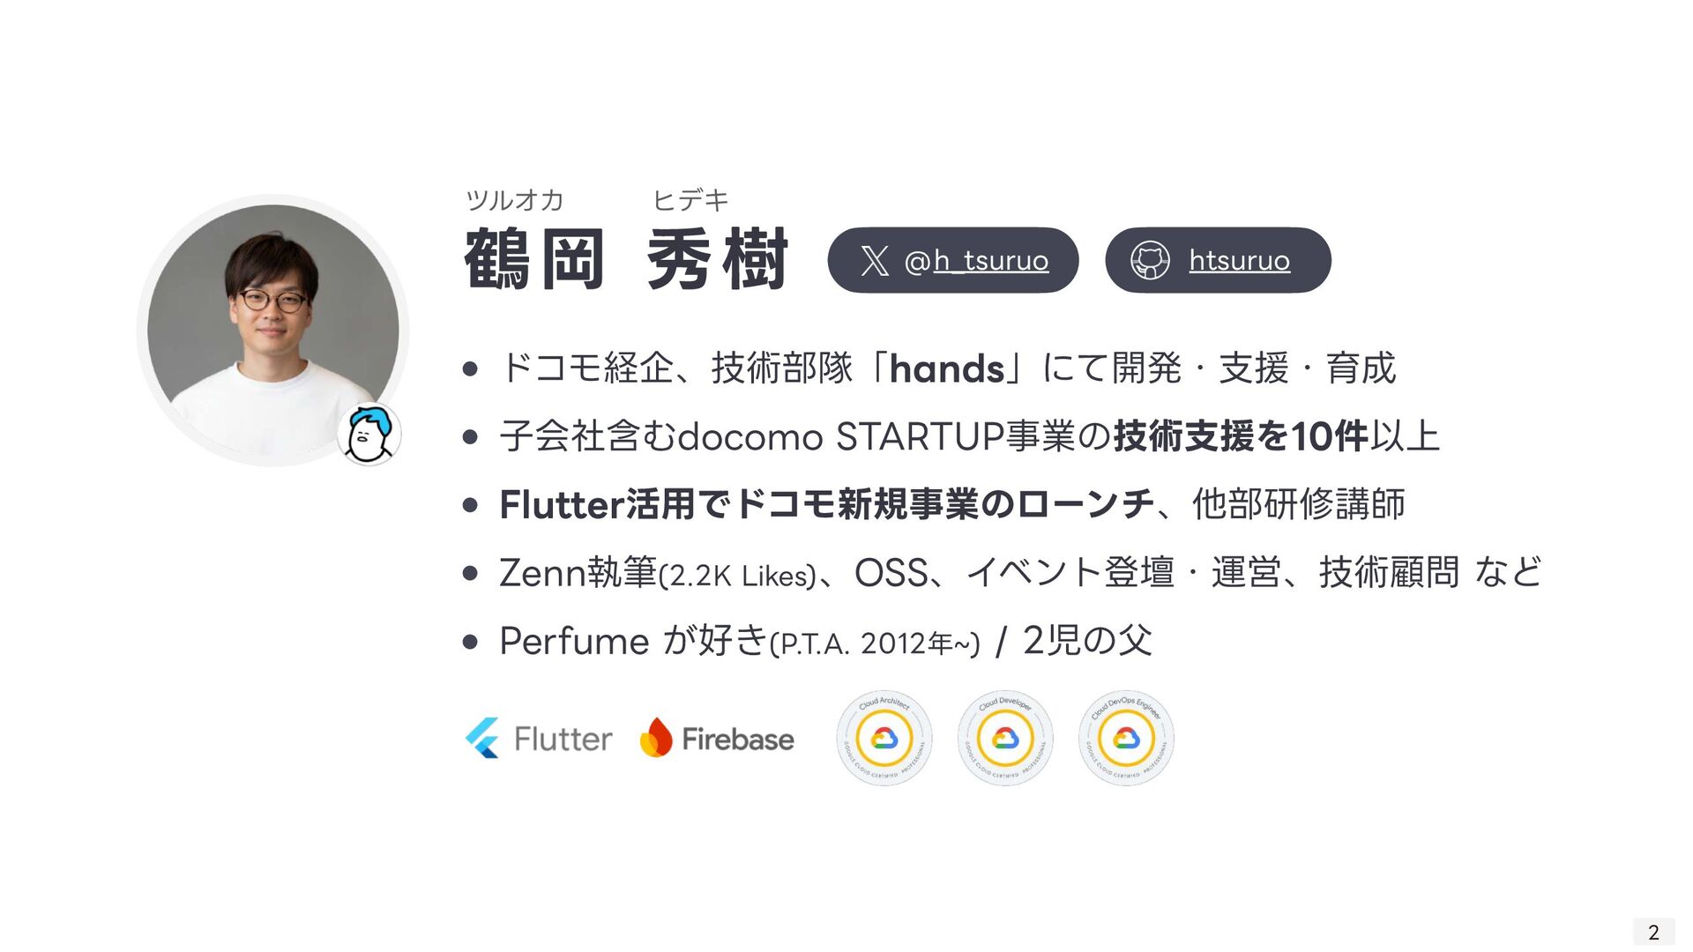Click the Flutter logo icon
Image resolution: width=1693 pixels, height=952 pixels.
[x=483, y=738]
